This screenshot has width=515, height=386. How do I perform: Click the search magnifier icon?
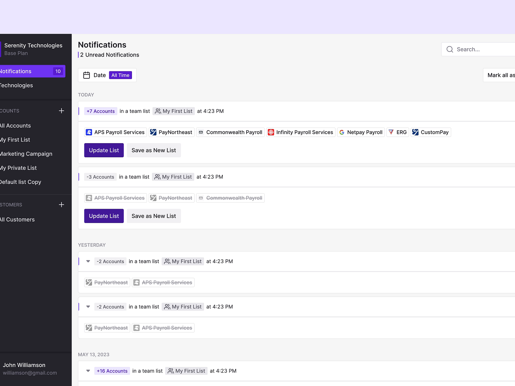click(450, 49)
